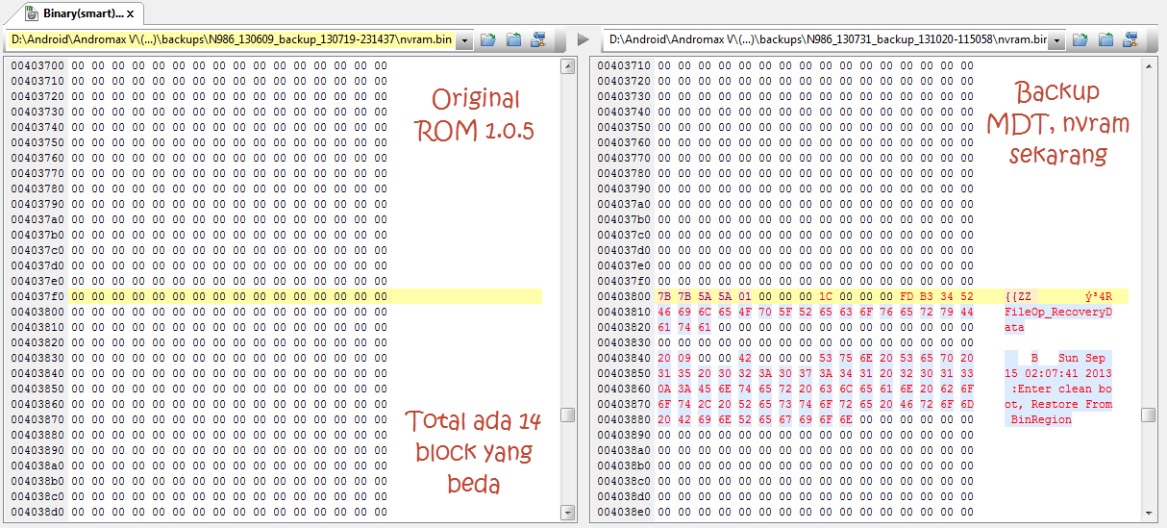Click the open-file folder icon beside the left path

(x=488, y=39)
